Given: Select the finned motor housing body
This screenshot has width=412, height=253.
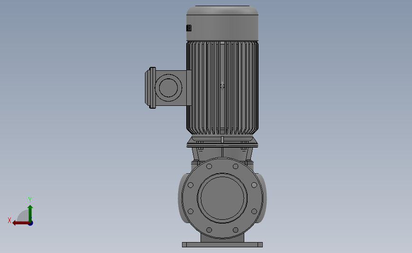Looking at the screenshot, I should click(x=222, y=88).
